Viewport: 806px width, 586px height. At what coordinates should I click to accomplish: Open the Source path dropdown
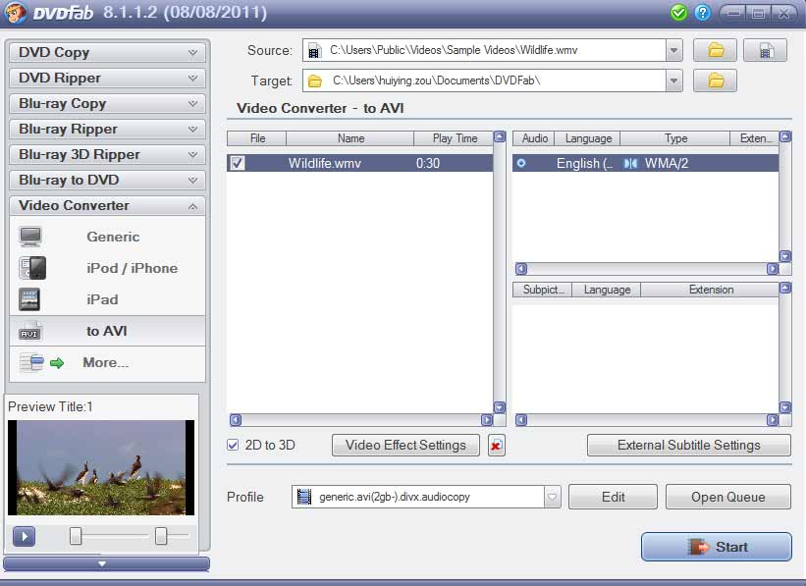tap(673, 49)
